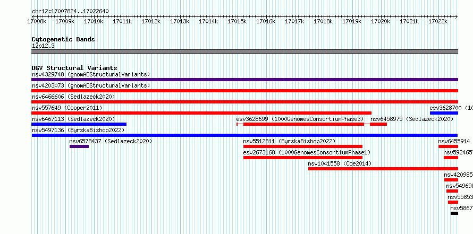Select the black bar under nsv5867 label
This screenshot has height=234, width=473.
coord(454,213)
